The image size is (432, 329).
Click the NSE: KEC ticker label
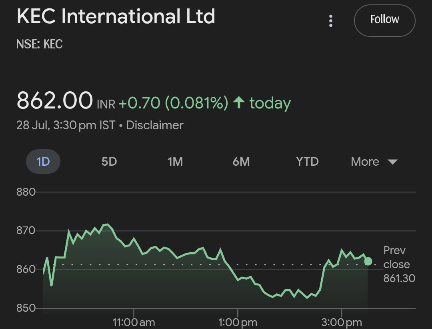pos(39,44)
